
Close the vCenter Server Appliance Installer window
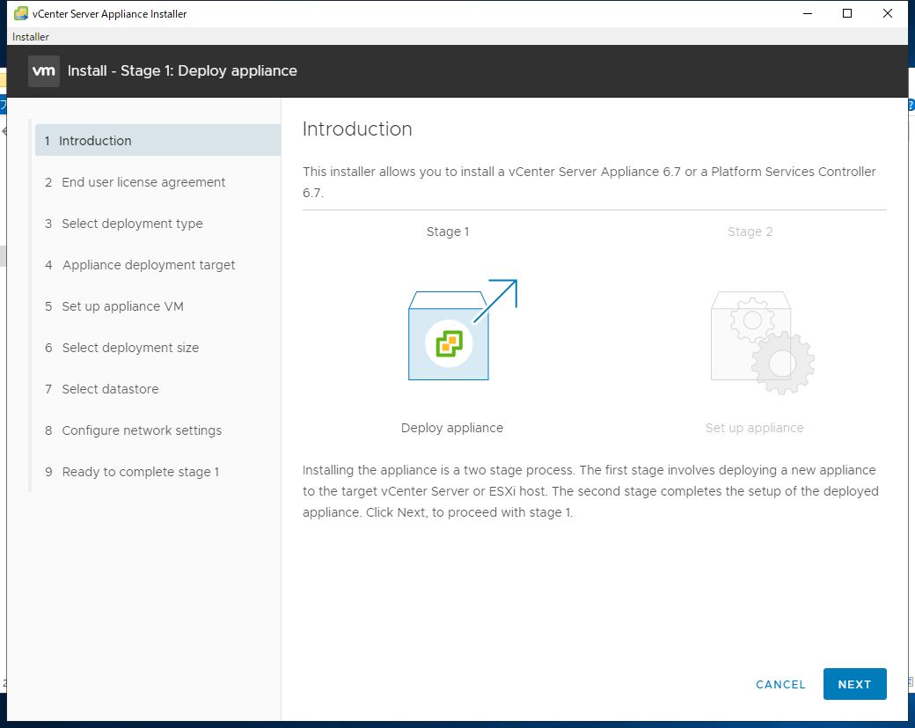pyautogui.click(x=888, y=13)
